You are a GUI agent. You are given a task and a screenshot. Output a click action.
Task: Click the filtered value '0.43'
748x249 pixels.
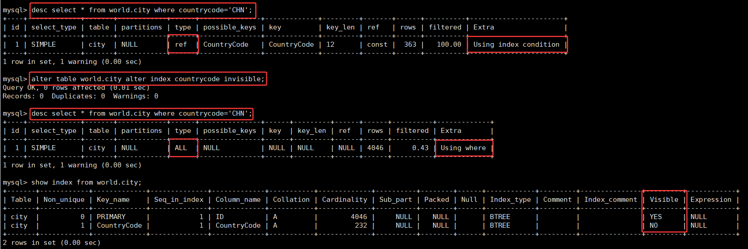(420, 148)
